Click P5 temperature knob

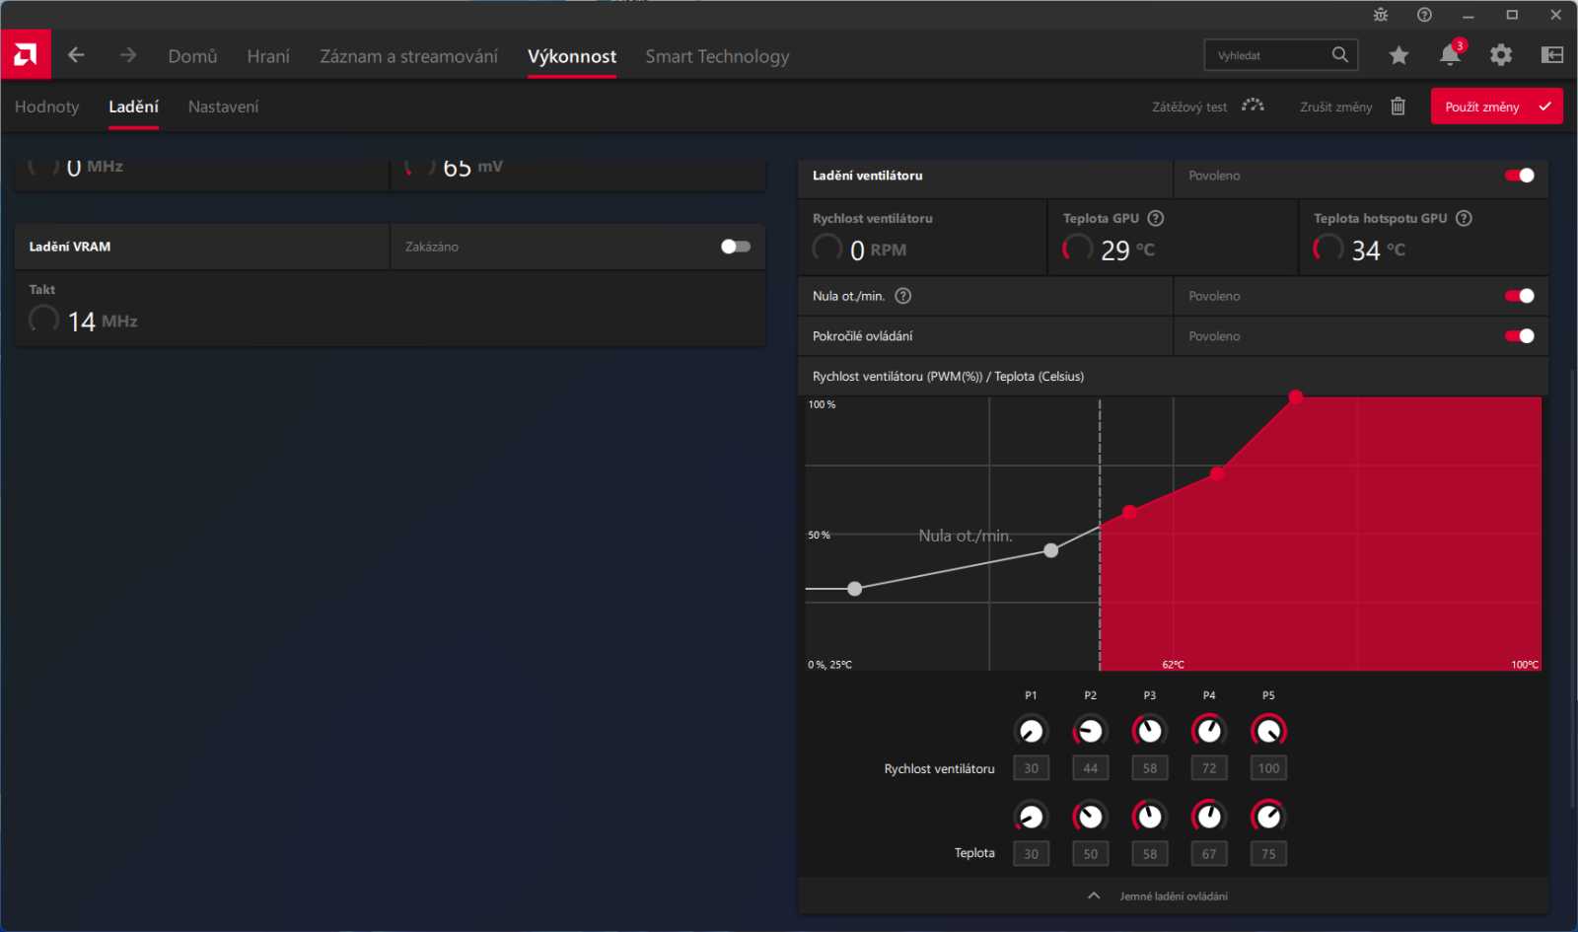coord(1268,817)
